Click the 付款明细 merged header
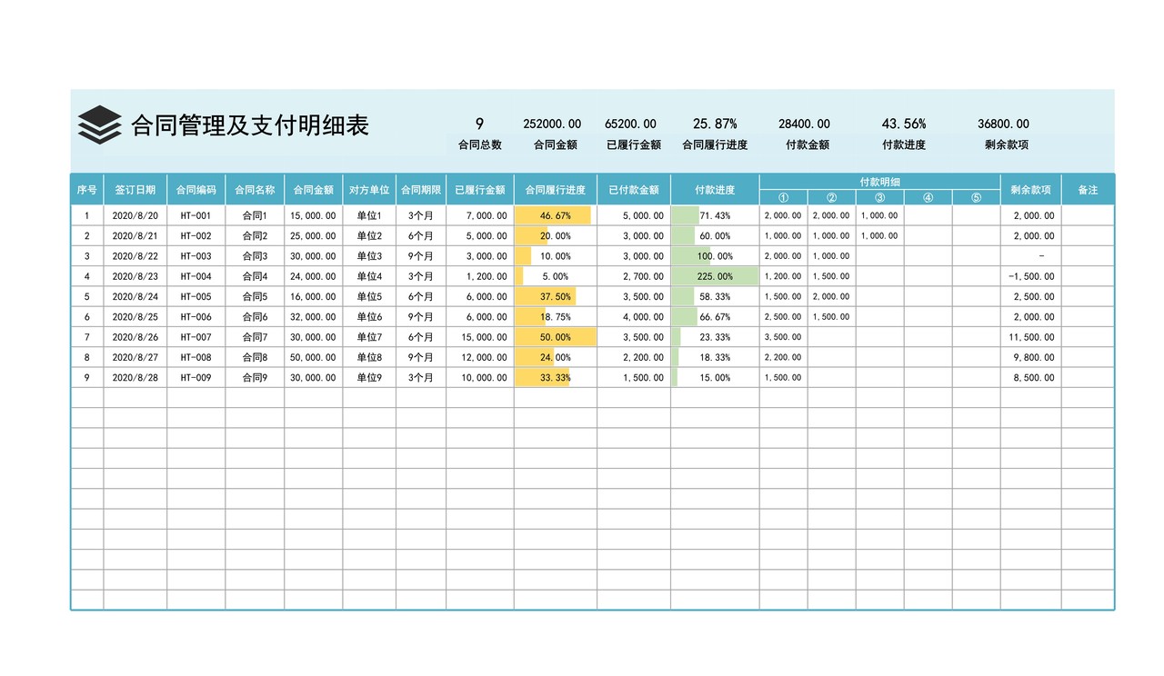 click(879, 182)
